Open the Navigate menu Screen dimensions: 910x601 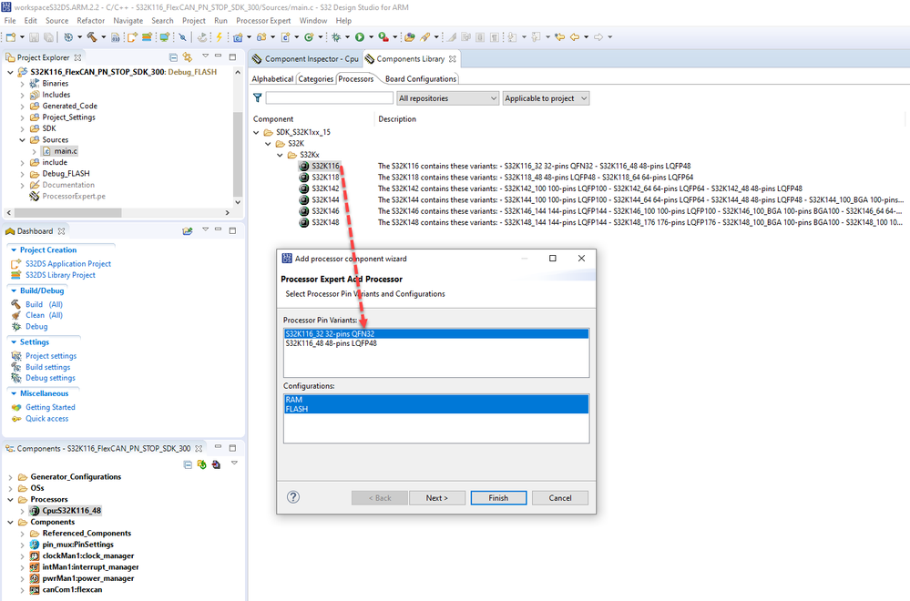128,20
